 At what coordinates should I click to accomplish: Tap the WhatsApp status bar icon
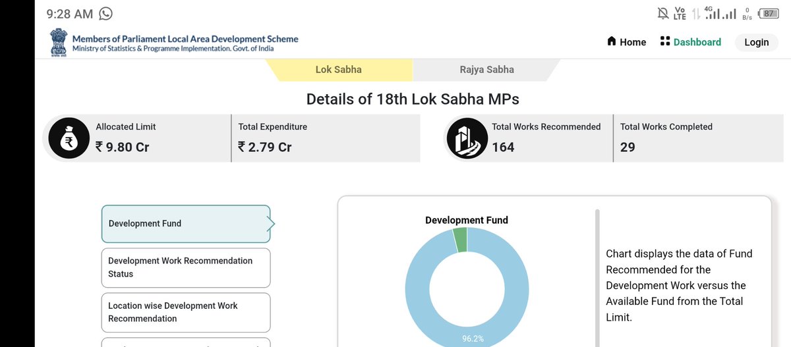(x=105, y=13)
